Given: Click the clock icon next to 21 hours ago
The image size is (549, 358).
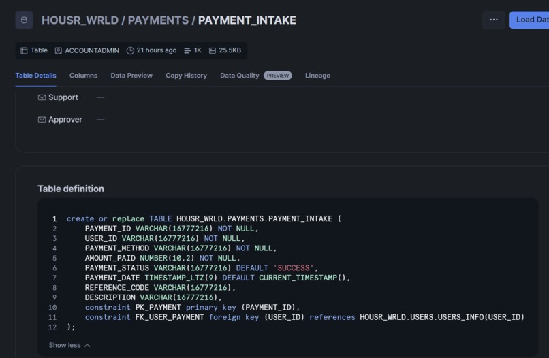Looking at the screenshot, I should coord(130,50).
